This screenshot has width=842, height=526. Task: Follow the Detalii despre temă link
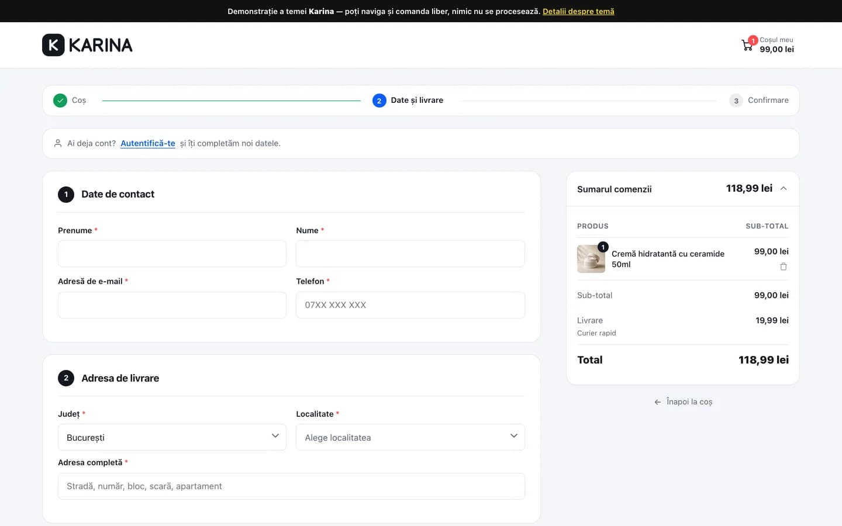pos(578,11)
